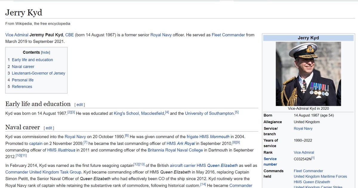Open the frigate link
Viewport: 358px width, 188px height.
coord(192,137)
